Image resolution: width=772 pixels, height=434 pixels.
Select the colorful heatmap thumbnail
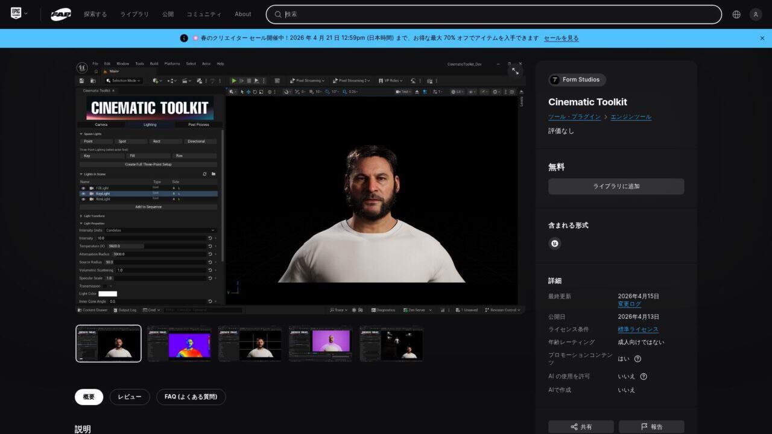coord(180,344)
